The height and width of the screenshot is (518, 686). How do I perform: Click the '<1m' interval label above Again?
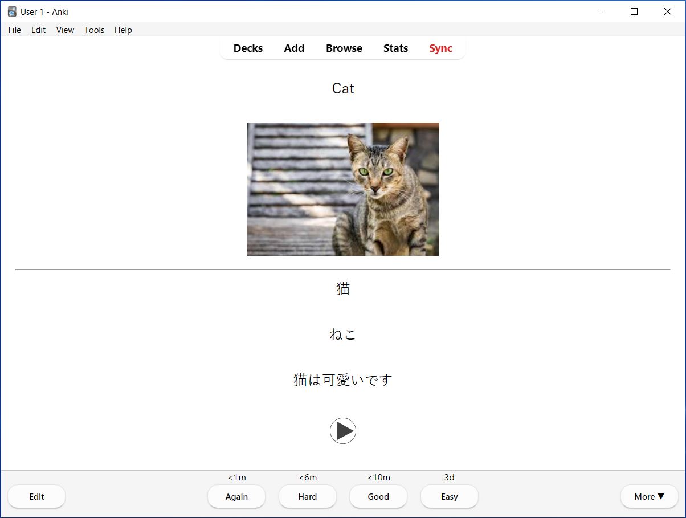point(237,478)
